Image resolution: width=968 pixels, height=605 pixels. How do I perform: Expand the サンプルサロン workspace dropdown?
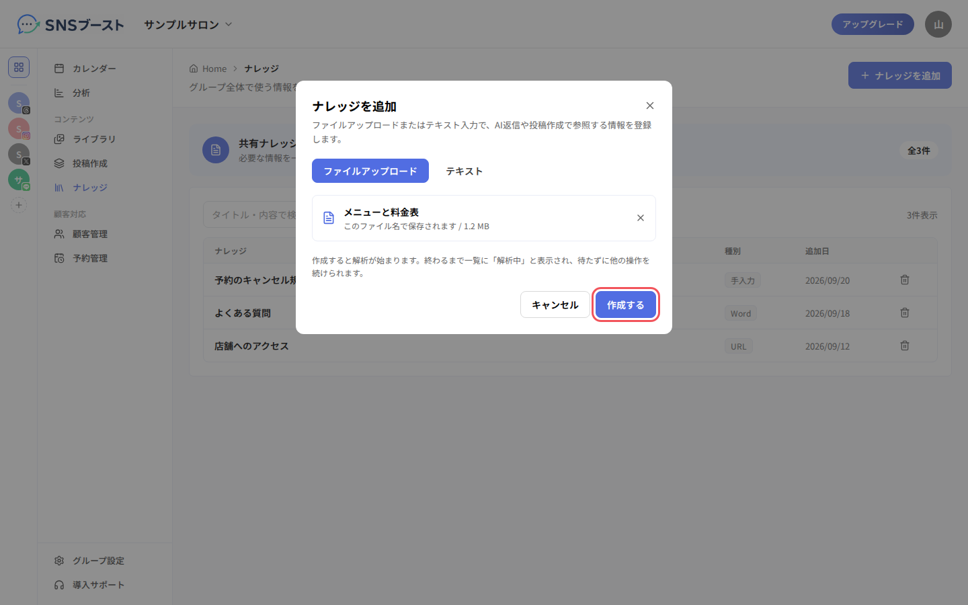[x=188, y=24]
